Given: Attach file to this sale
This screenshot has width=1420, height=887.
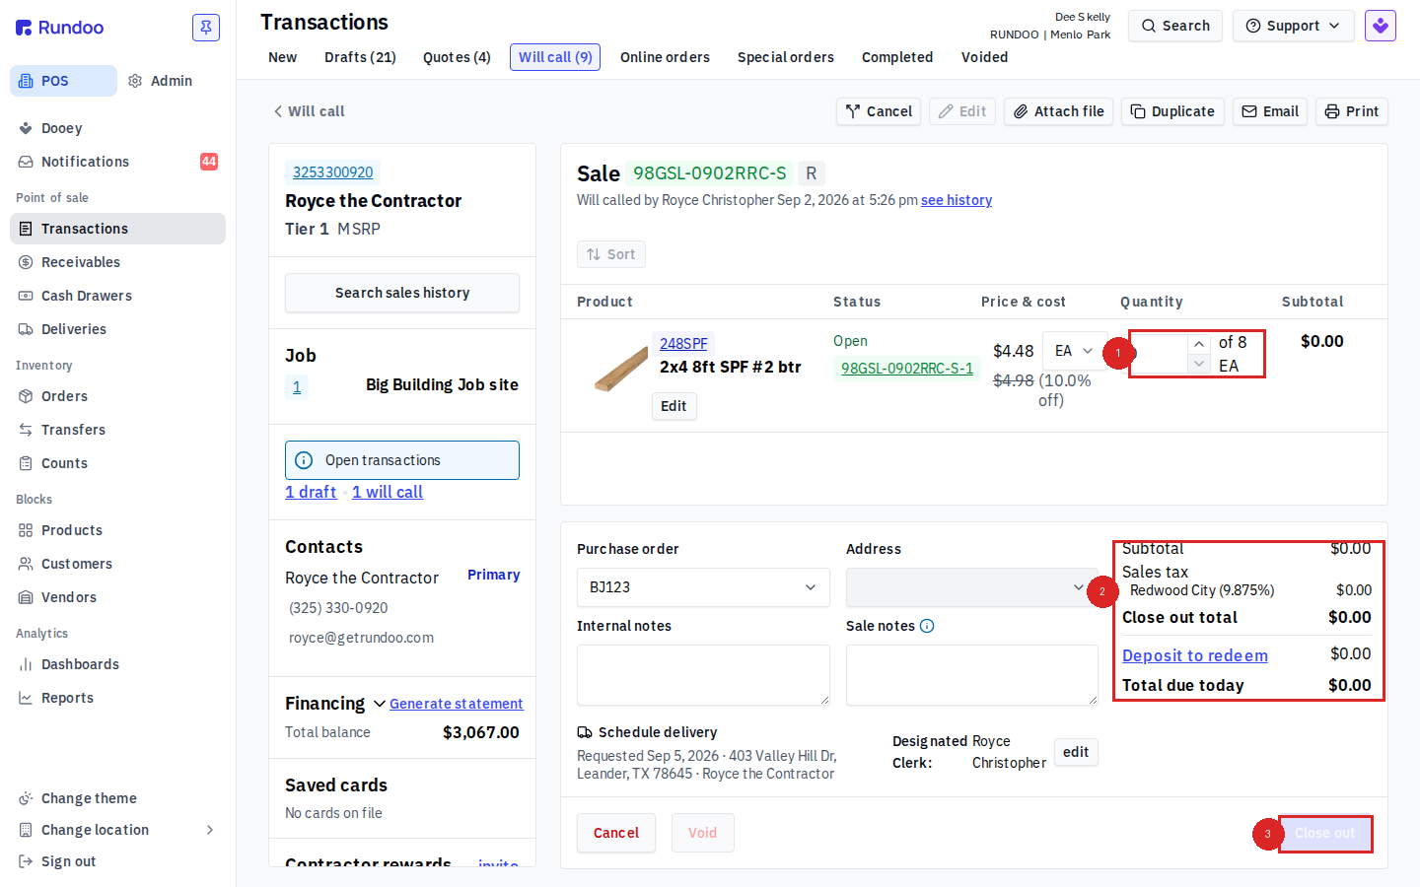Looking at the screenshot, I should point(1058,111).
